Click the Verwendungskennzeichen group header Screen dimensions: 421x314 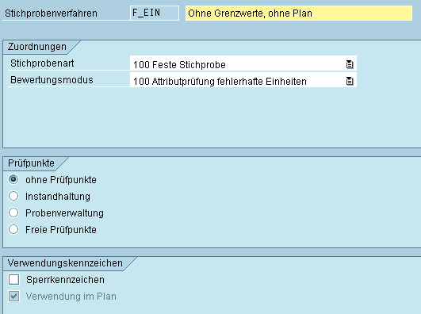pos(65,263)
